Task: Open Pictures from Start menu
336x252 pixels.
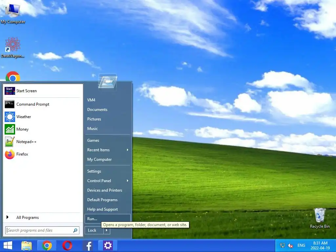Action: (94, 119)
